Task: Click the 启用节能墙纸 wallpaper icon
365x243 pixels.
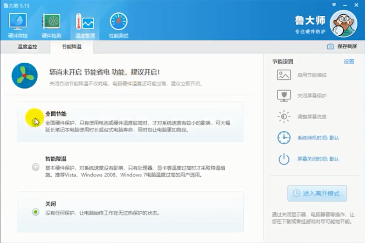Action: [x=284, y=75]
